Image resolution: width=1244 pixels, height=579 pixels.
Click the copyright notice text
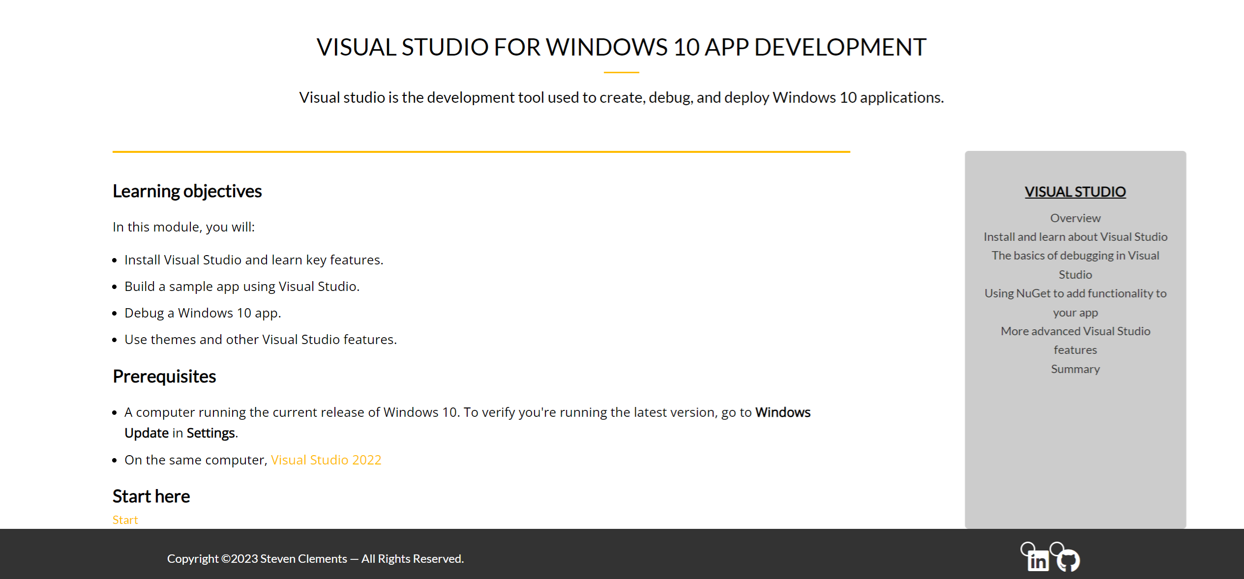click(315, 558)
